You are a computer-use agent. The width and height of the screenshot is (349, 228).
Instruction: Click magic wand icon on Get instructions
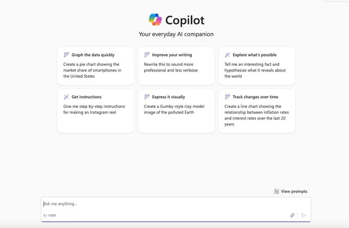[66, 97]
